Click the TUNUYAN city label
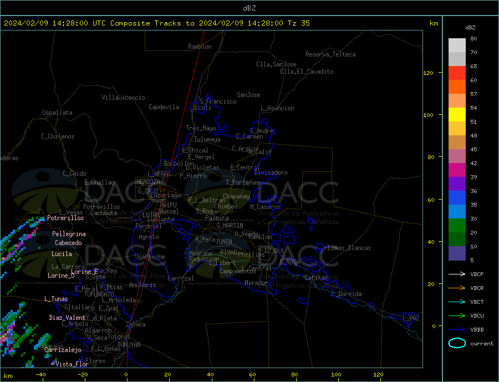Screen dimensions: 499x382 (x=129, y=345)
